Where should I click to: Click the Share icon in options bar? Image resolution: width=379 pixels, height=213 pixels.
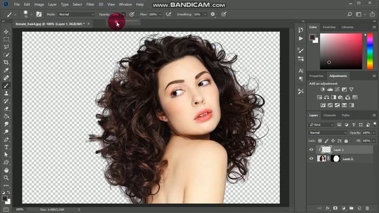372,14
